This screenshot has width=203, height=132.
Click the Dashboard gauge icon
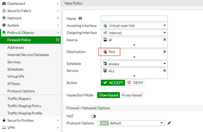tap(4, 4)
